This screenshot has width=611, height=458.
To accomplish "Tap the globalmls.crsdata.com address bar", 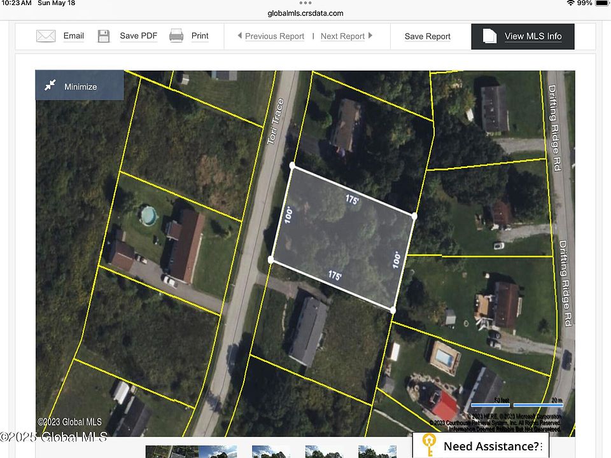I will [305, 13].
